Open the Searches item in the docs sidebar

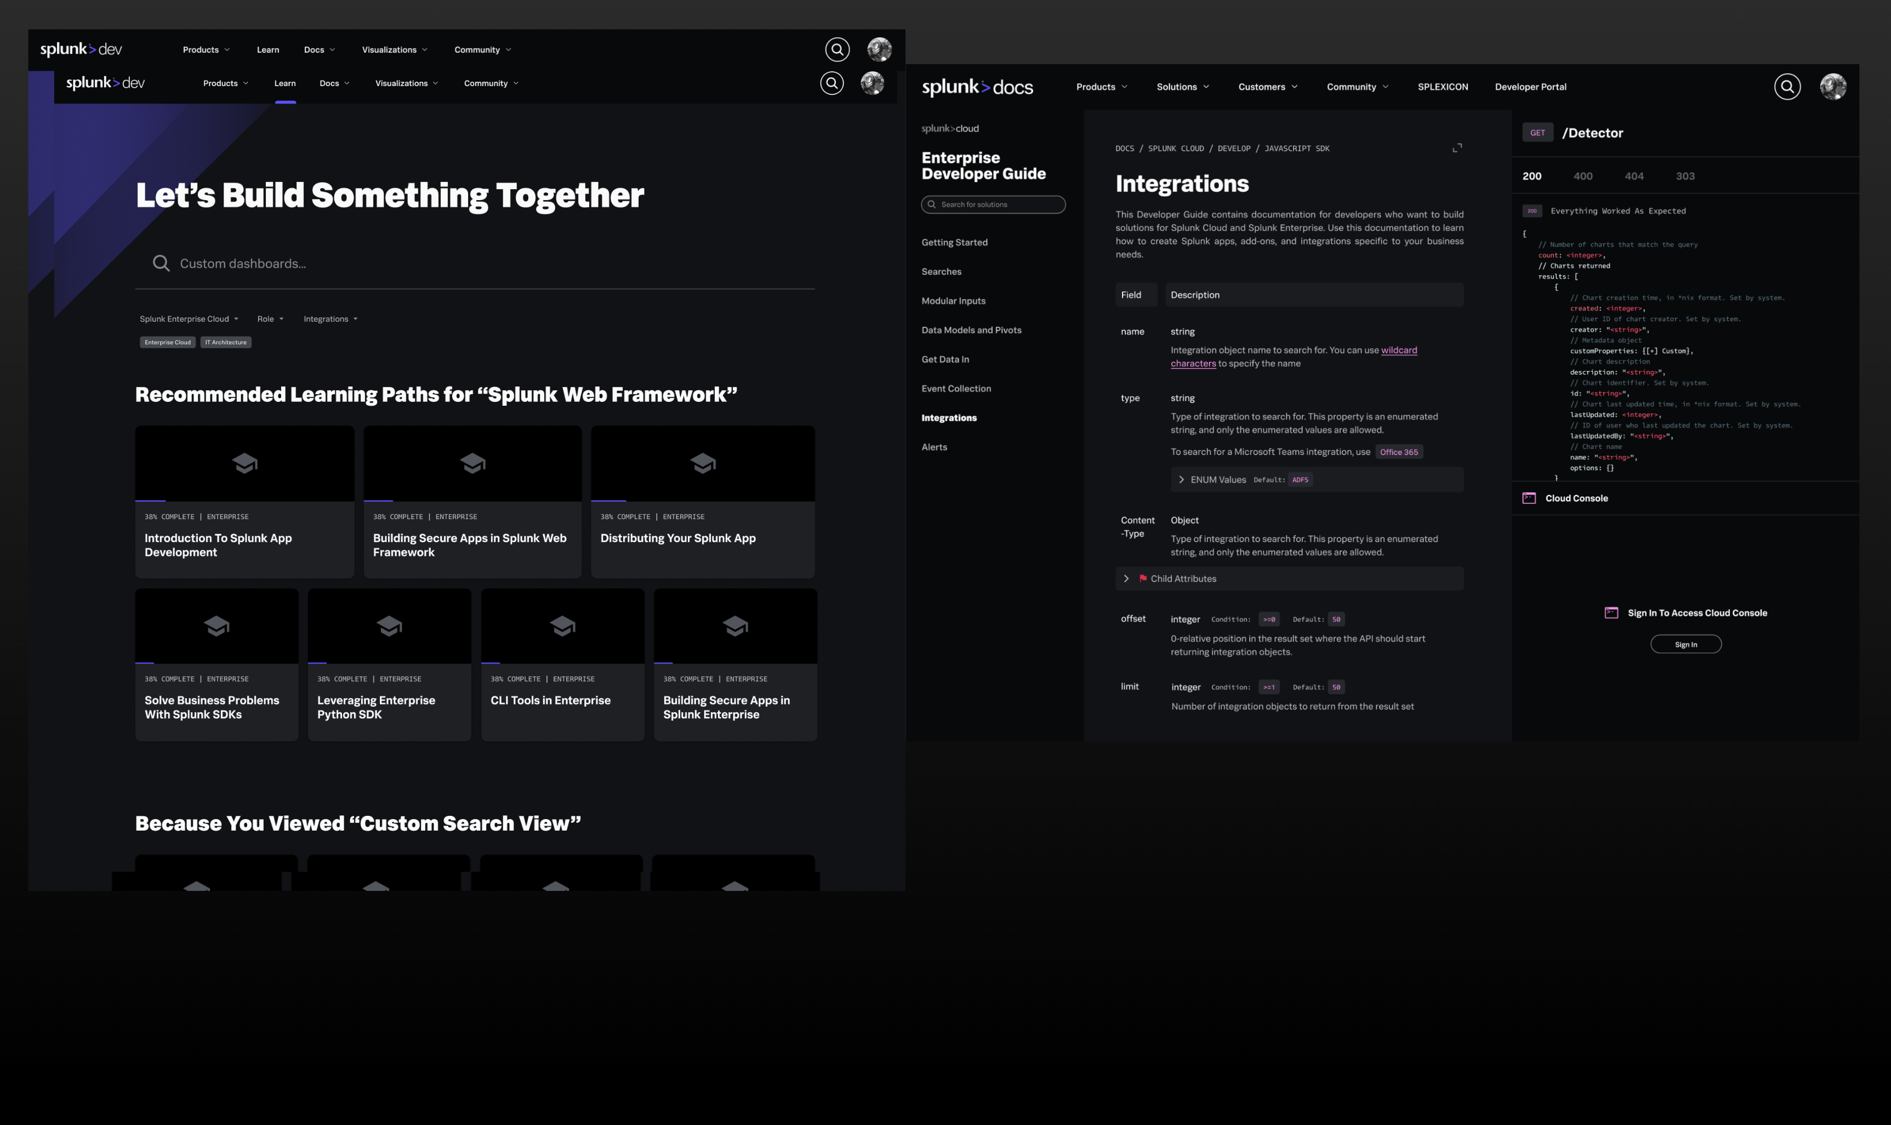941,271
